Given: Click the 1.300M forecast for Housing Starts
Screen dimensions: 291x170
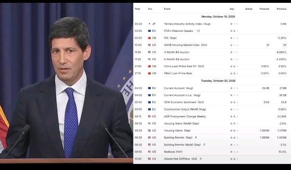Looking at the screenshot, I should (264, 131).
